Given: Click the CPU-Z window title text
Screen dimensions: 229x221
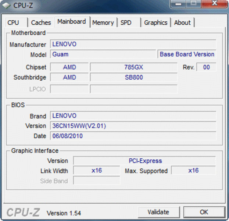Looking at the screenshot, I should (23, 6).
